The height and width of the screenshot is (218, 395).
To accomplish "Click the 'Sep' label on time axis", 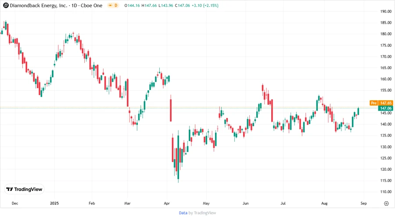I will pos(363,203).
